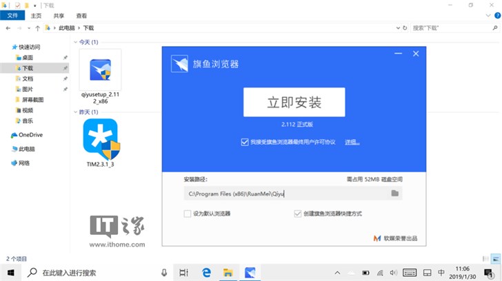Toggle the user license agreement checkbox
Viewport: 502px width, 281px height.
click(x=245, y=142)
